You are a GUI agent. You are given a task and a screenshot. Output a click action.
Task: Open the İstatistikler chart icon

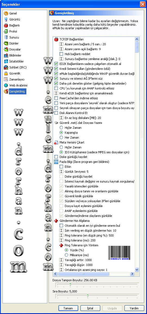click(6, 61)
